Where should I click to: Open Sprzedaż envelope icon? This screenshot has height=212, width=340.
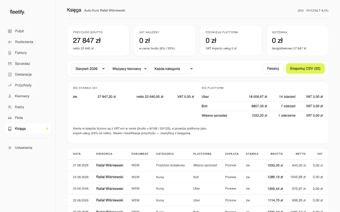pyautogui.click(x=10, y=64)
